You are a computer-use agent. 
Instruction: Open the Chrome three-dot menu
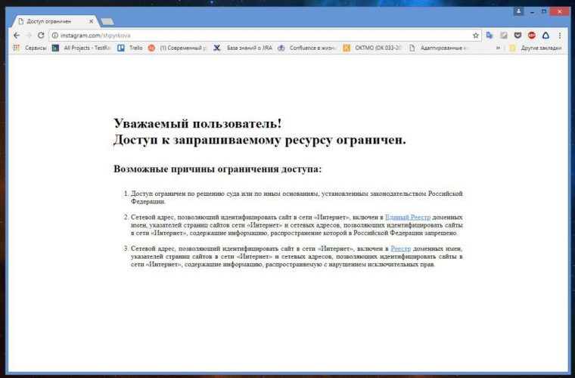coord(560,36)
